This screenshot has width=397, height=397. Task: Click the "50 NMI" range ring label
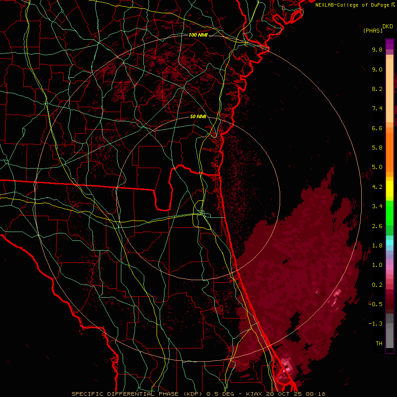coord(198,116)
